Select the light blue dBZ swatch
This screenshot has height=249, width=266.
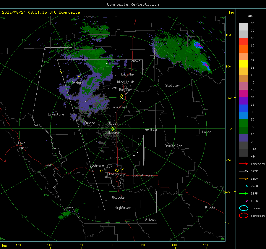[244, 115]
